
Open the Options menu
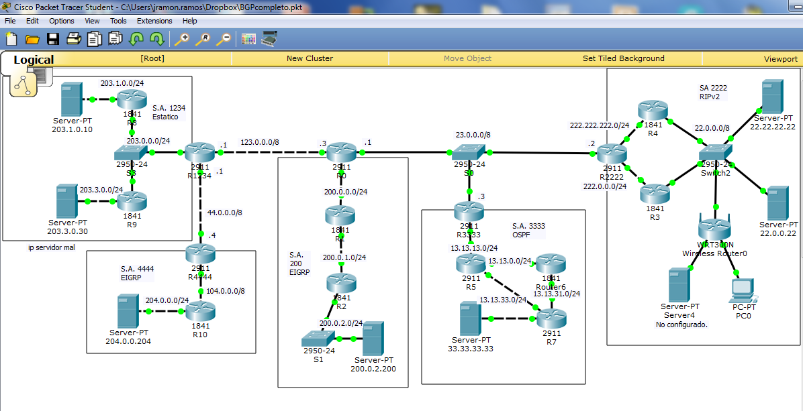pos(62,21)
